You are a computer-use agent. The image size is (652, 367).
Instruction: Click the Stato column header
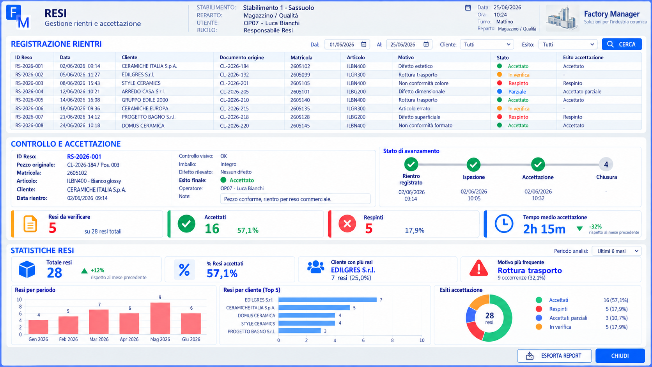[x=503, y=57]
